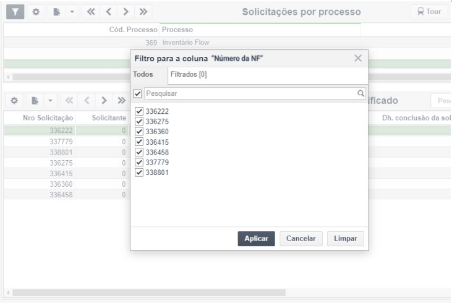Expand the top export dropdown arrow
Viewport: 452px width, 303px height.
click(x=72, y=12)
